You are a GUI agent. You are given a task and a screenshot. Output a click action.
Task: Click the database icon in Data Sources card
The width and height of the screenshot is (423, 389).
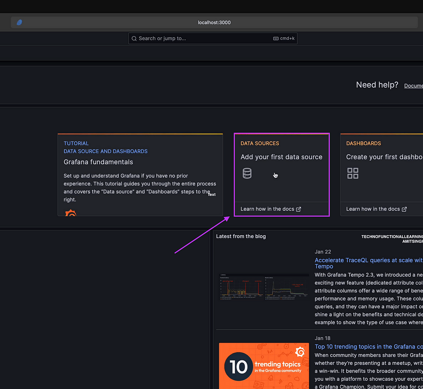[x=247, y=173]
